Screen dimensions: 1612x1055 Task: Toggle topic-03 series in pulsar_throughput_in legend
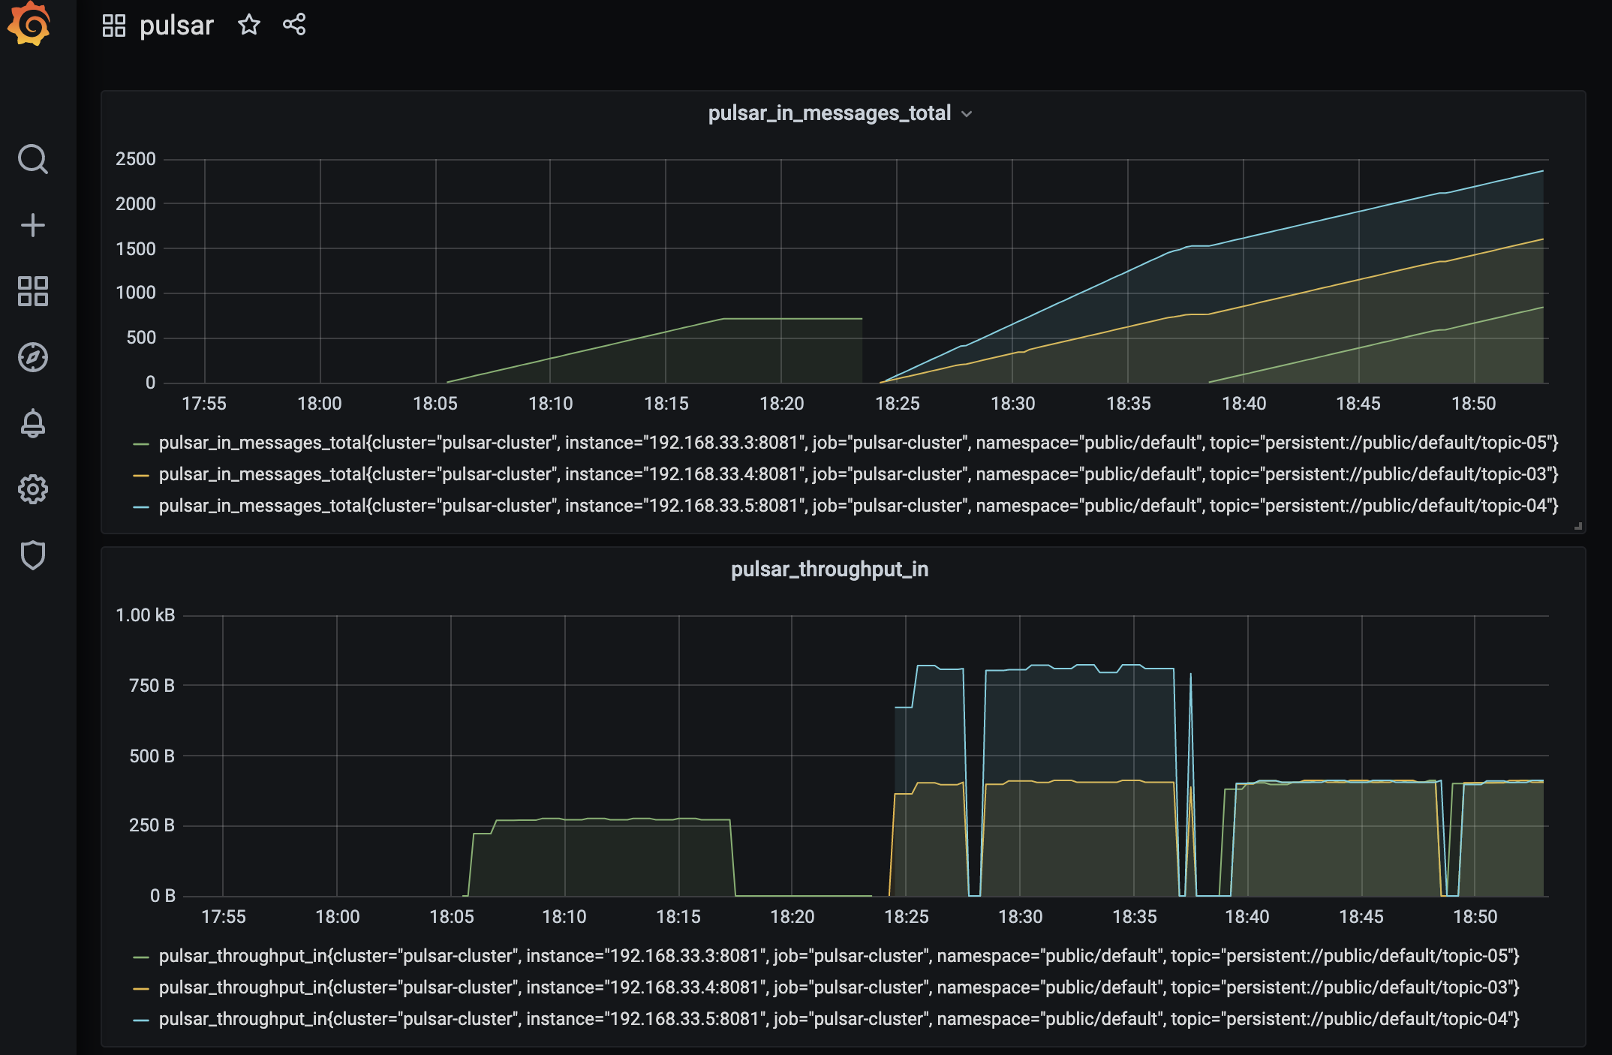pos(839,987)
